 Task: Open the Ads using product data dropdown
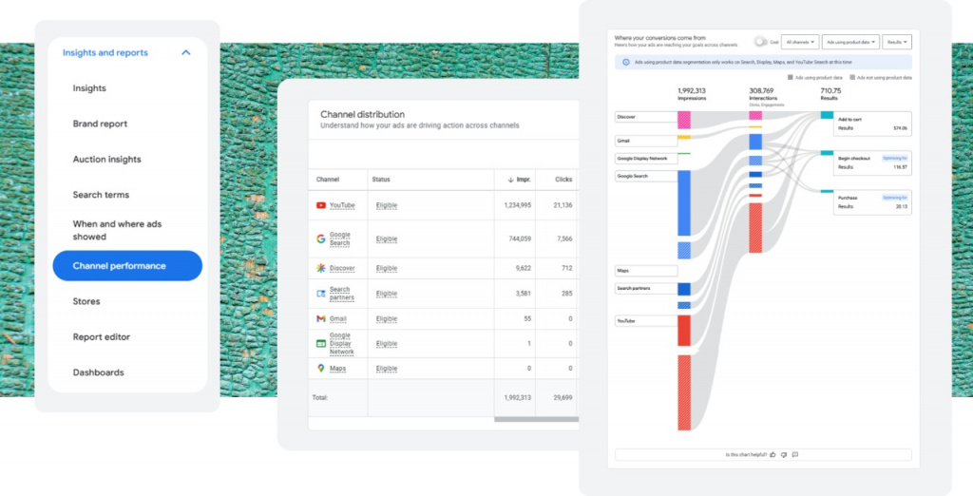click(x=850, y=42)
